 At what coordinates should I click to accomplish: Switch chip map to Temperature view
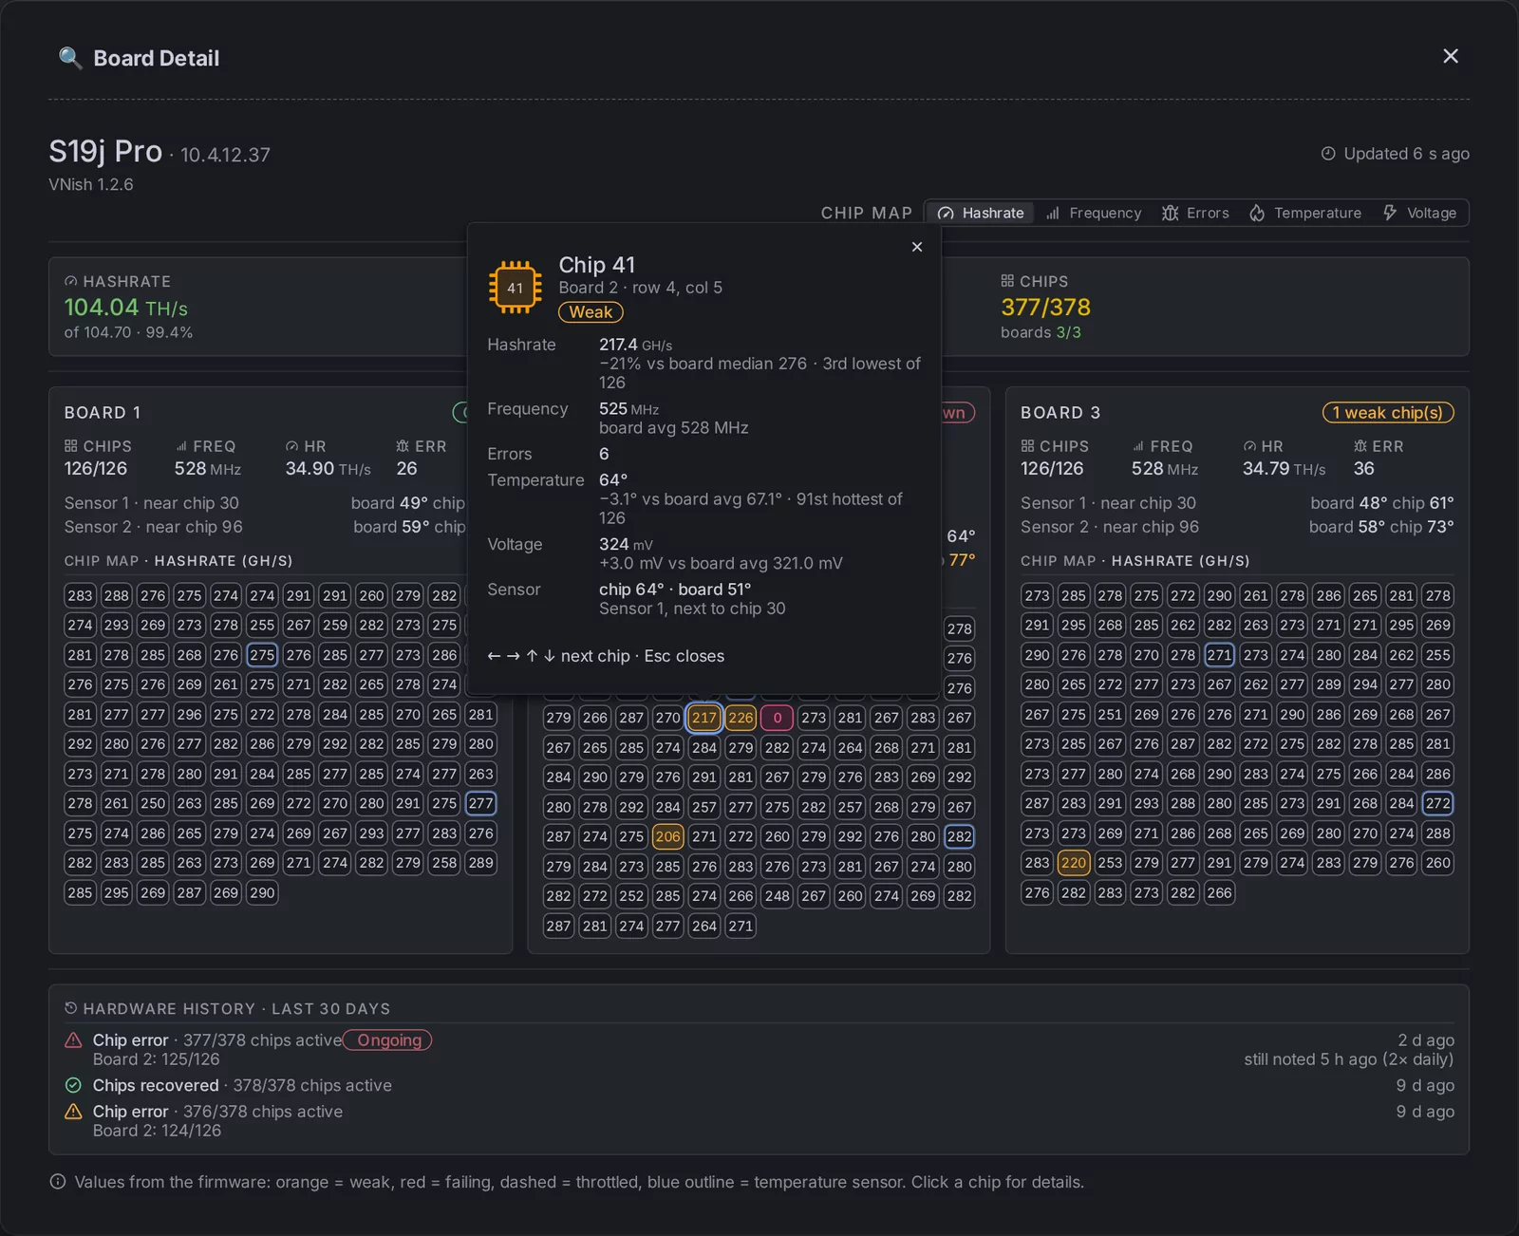pyautogui.click(x=1305, y=213)
